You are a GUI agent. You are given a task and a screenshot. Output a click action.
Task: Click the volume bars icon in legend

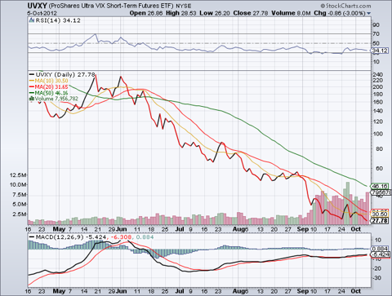tap(32, 99)
